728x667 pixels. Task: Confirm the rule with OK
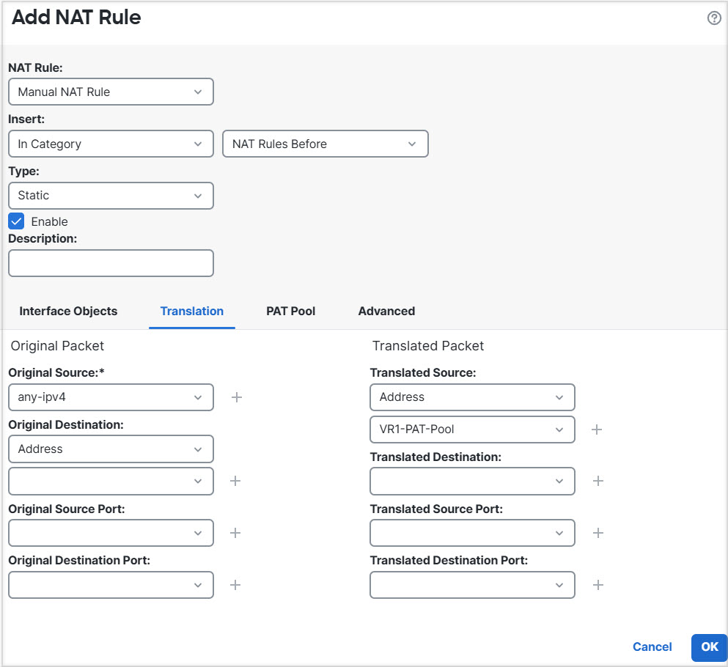point(708,647)
